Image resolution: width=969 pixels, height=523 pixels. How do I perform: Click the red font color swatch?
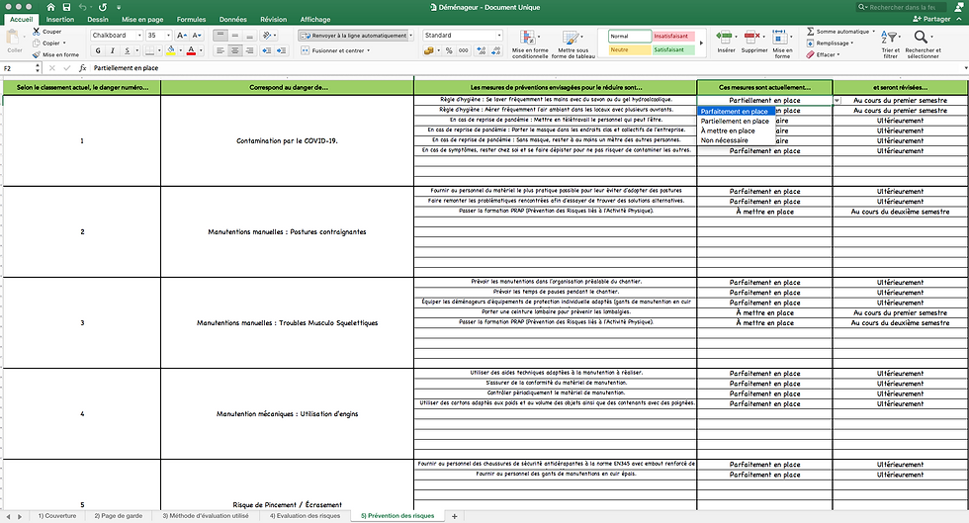tap(191, 50)
